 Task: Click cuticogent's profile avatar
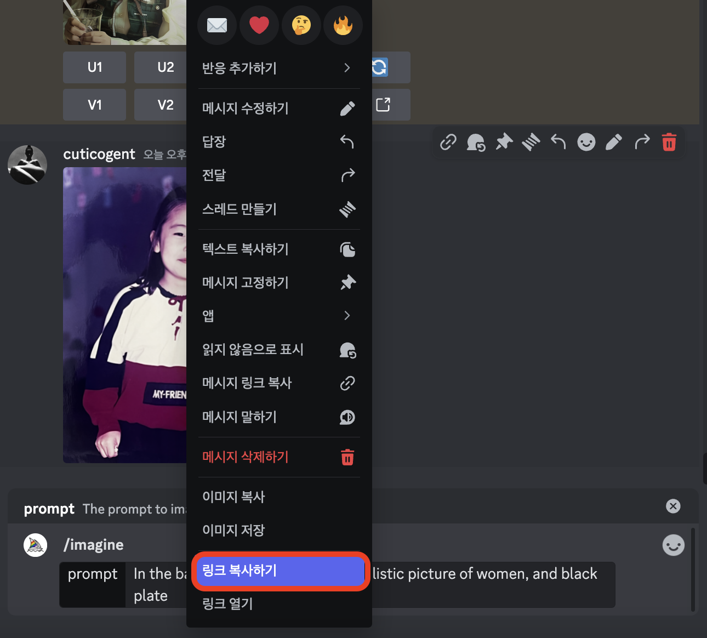pos(27,164)
